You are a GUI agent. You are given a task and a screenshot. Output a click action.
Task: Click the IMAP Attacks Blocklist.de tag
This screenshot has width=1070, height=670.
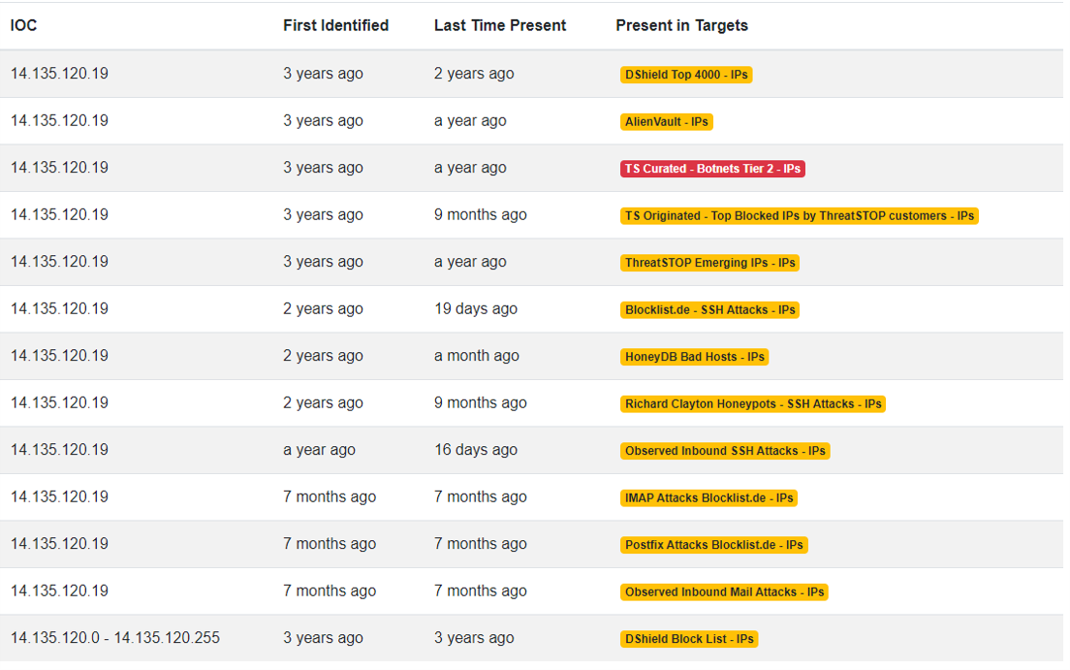click(708, 498)
